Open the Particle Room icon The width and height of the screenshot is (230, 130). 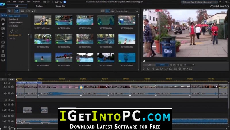(3, 33)
